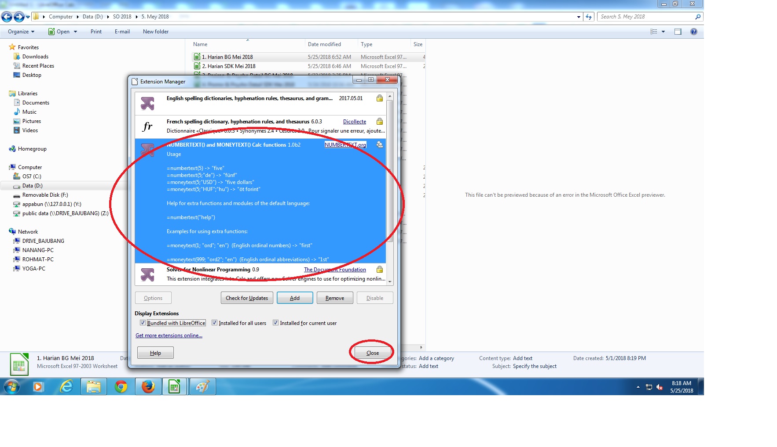Select Homegroup in navigation pane
This screenshot has height=447, width=777.
click(x=32, y=149)
